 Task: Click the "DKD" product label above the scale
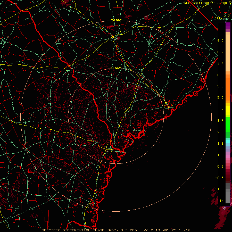point(226,15)
